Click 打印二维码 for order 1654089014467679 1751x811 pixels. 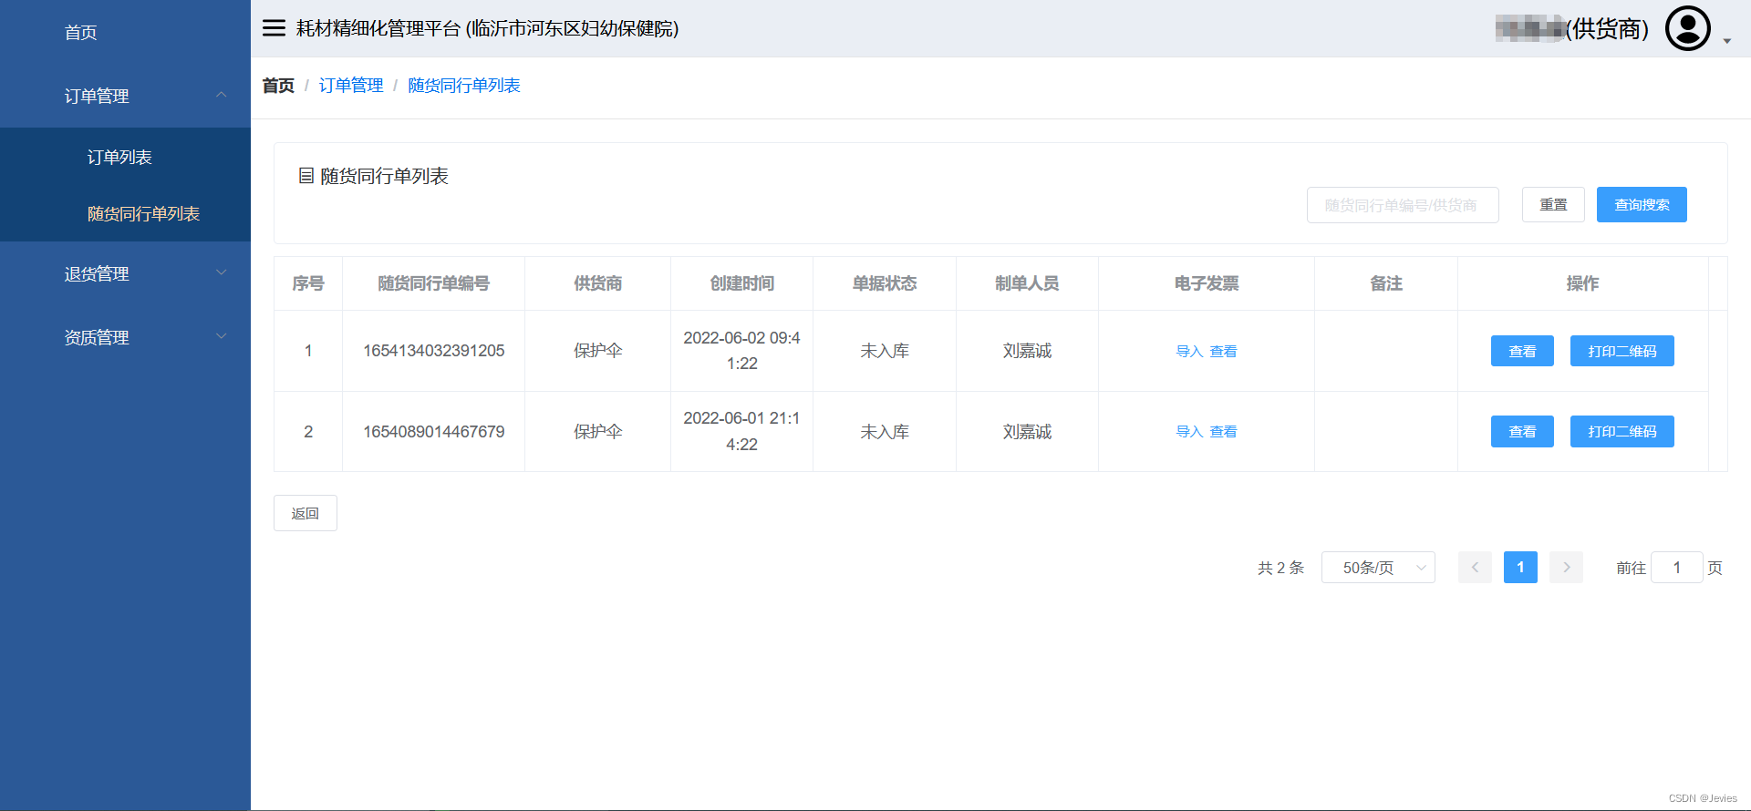(1621, 431)
